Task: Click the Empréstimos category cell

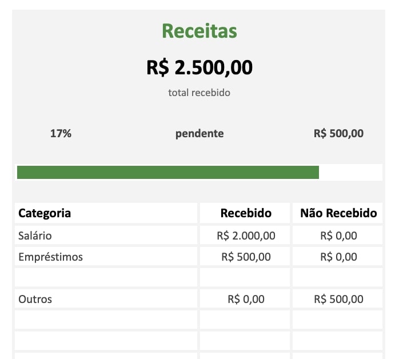Action: coord(106,257)
